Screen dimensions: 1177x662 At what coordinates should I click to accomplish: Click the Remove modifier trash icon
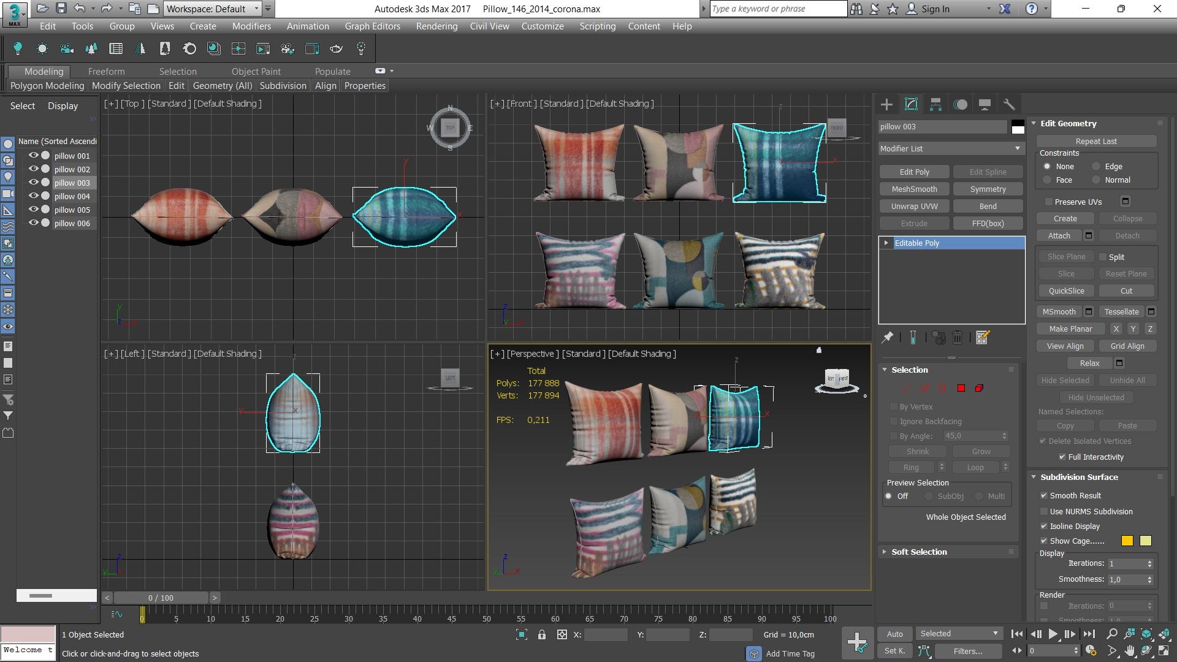point(958,337)
